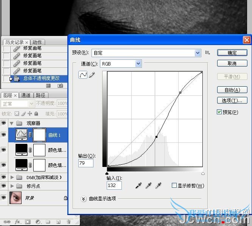This screenshot has height=226, width=252.
Task: Open the 预设 preset dropdown
Action: pos(198,53)
